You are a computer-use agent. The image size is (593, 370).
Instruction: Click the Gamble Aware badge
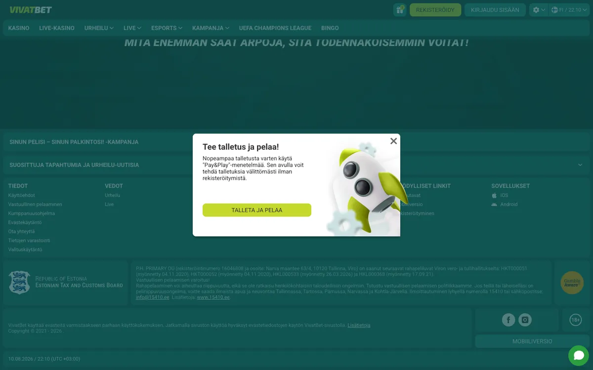[x=572, y=283]
